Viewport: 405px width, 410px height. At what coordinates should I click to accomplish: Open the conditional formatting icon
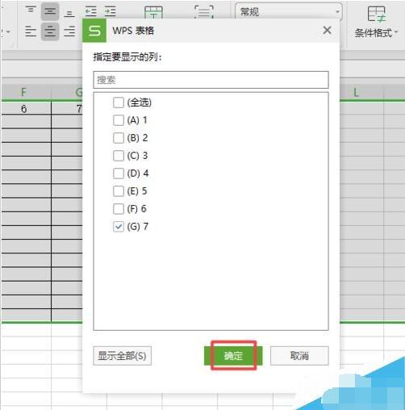point(376,14)
